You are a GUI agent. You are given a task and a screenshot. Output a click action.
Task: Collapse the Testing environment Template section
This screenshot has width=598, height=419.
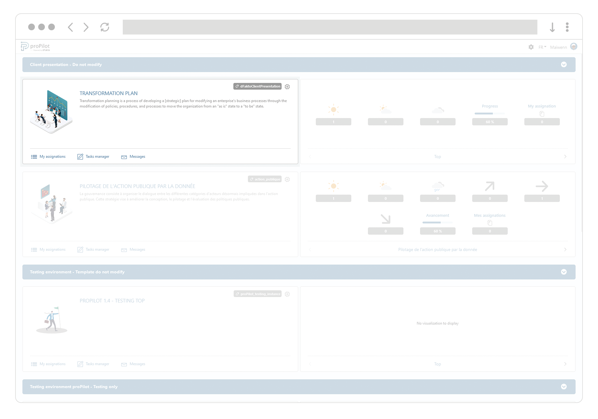coord(564,272)
